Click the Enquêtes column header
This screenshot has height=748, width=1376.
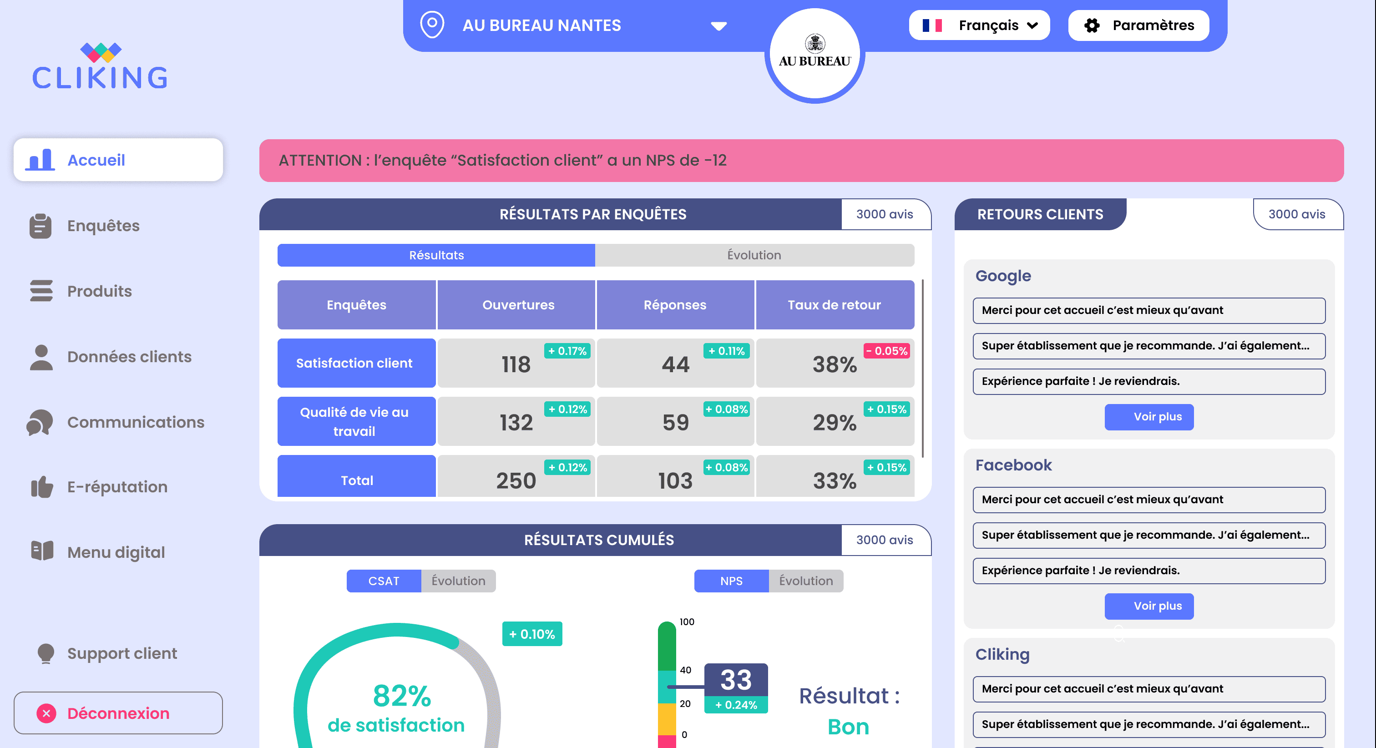(356, 304)
